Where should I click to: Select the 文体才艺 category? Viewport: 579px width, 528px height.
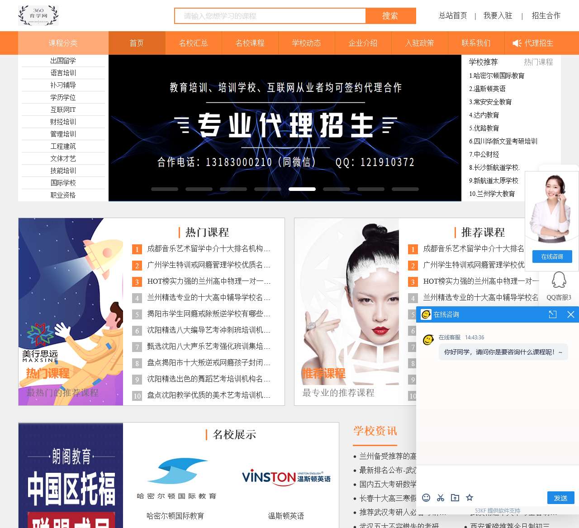coord(63,158)
